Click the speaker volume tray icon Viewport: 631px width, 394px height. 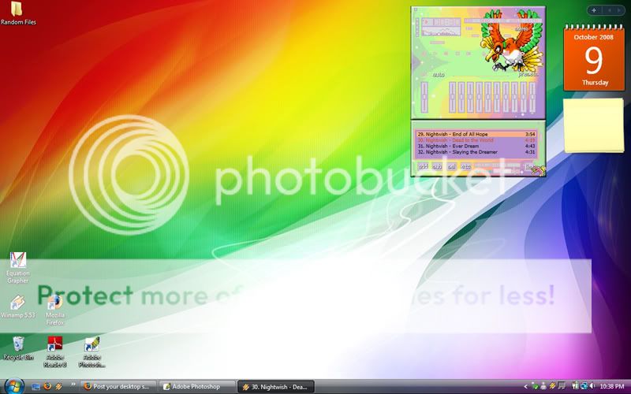(x=592, y=386)
